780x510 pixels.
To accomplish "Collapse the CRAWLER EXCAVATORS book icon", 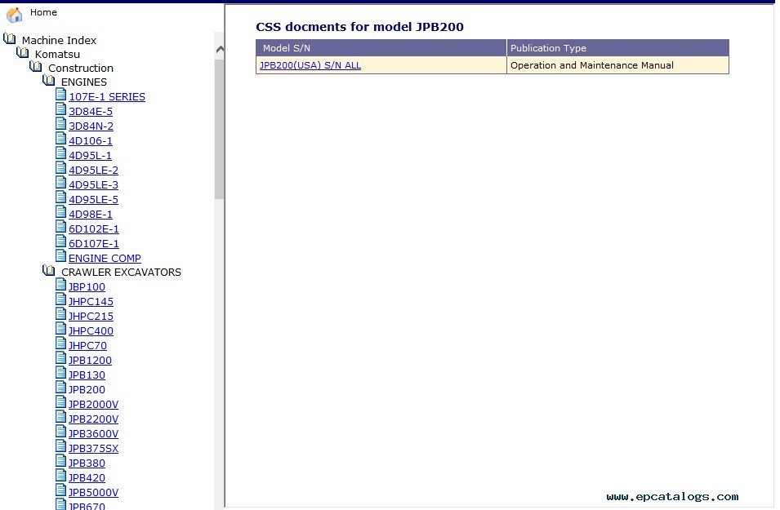I will coord(49,270).
